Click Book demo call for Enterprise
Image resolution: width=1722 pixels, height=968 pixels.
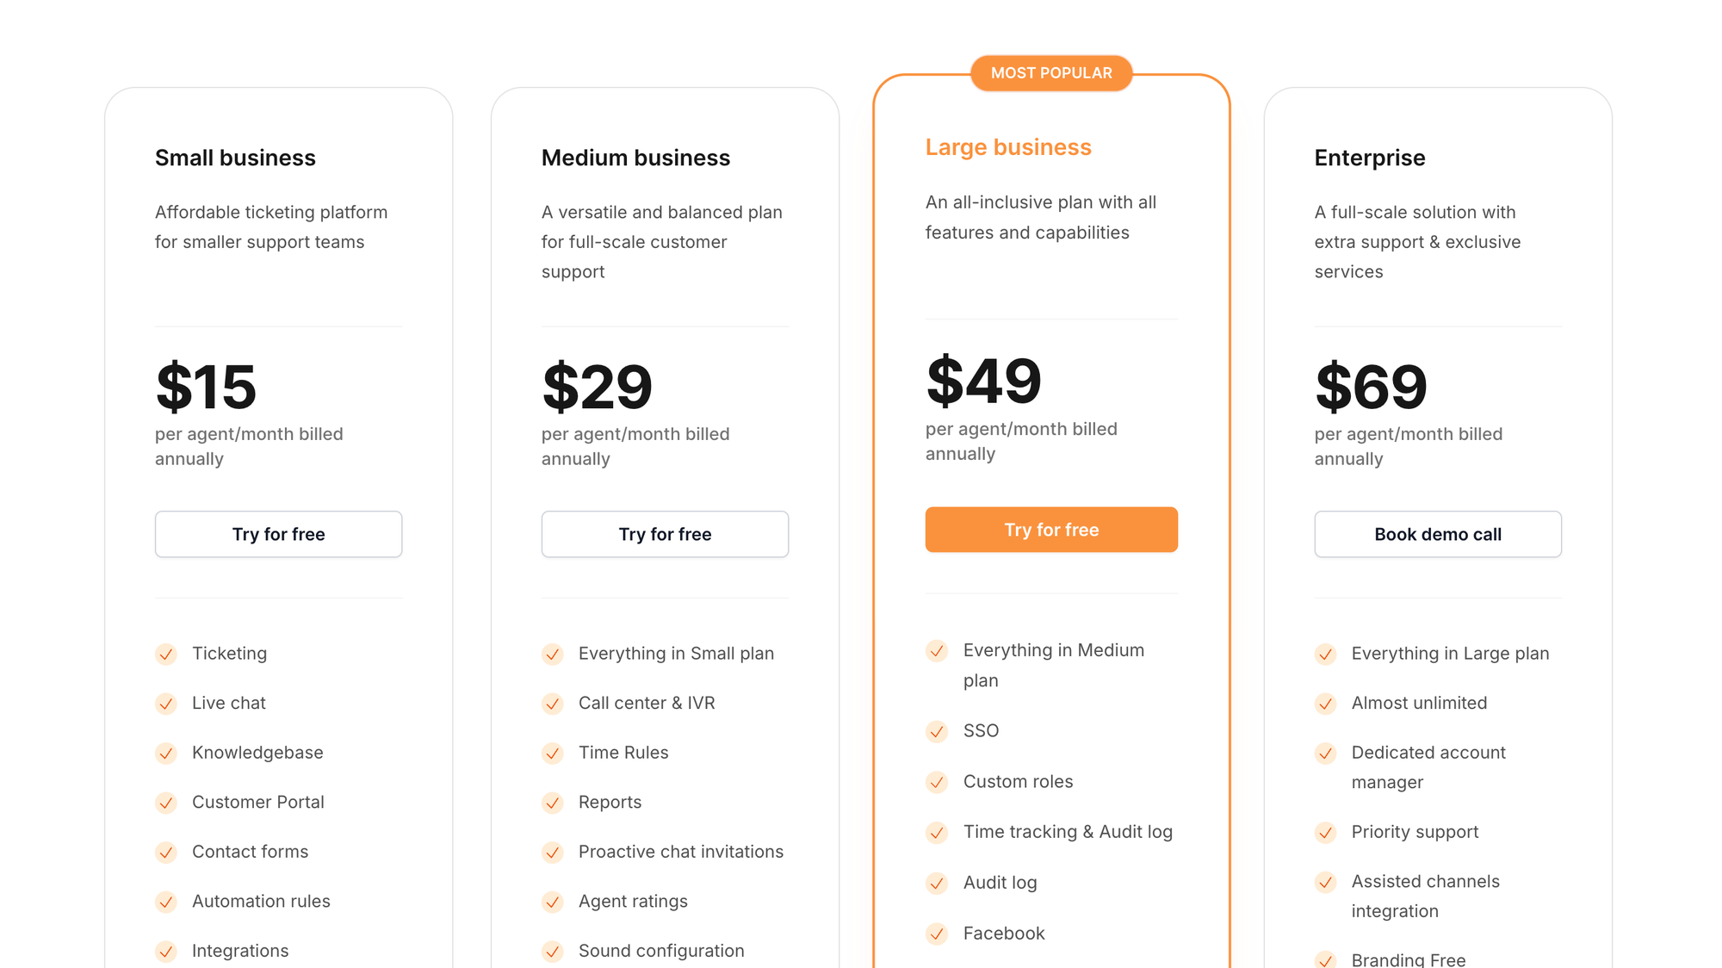coord(1437,534)
